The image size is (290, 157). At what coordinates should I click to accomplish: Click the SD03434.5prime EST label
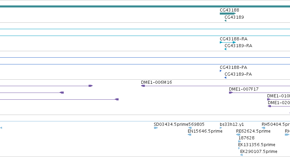[171, 124]
